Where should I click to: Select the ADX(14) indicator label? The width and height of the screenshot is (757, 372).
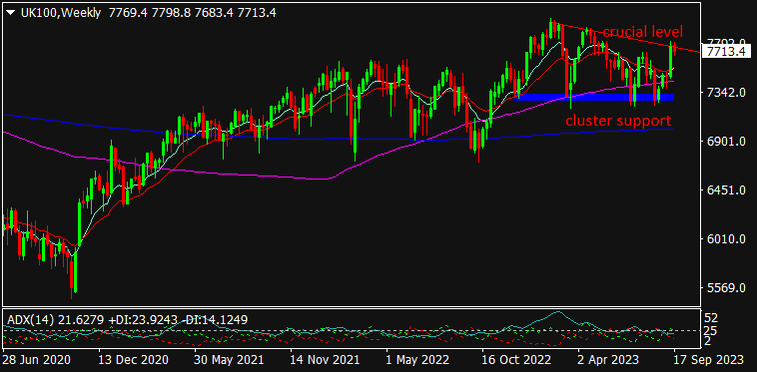(30, 319)
